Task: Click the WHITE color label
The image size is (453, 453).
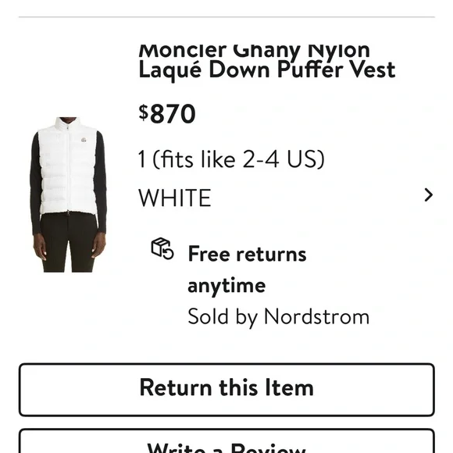Action: point(175,198)
